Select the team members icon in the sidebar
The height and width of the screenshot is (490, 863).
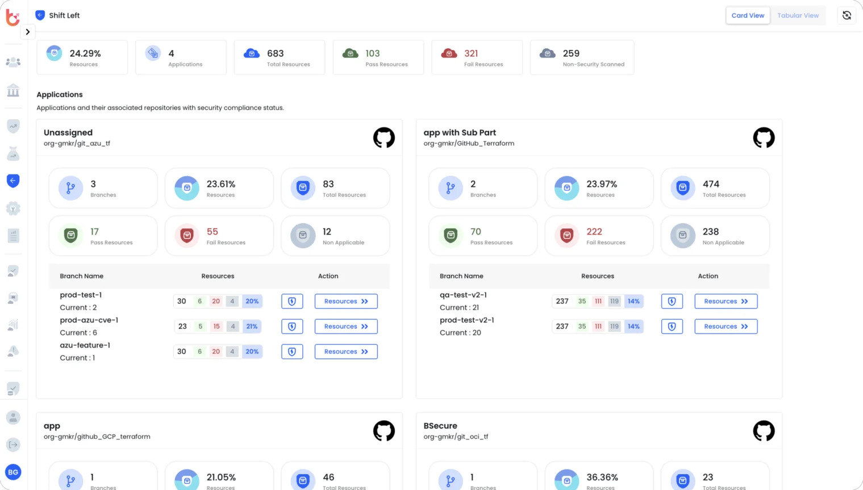12,61
